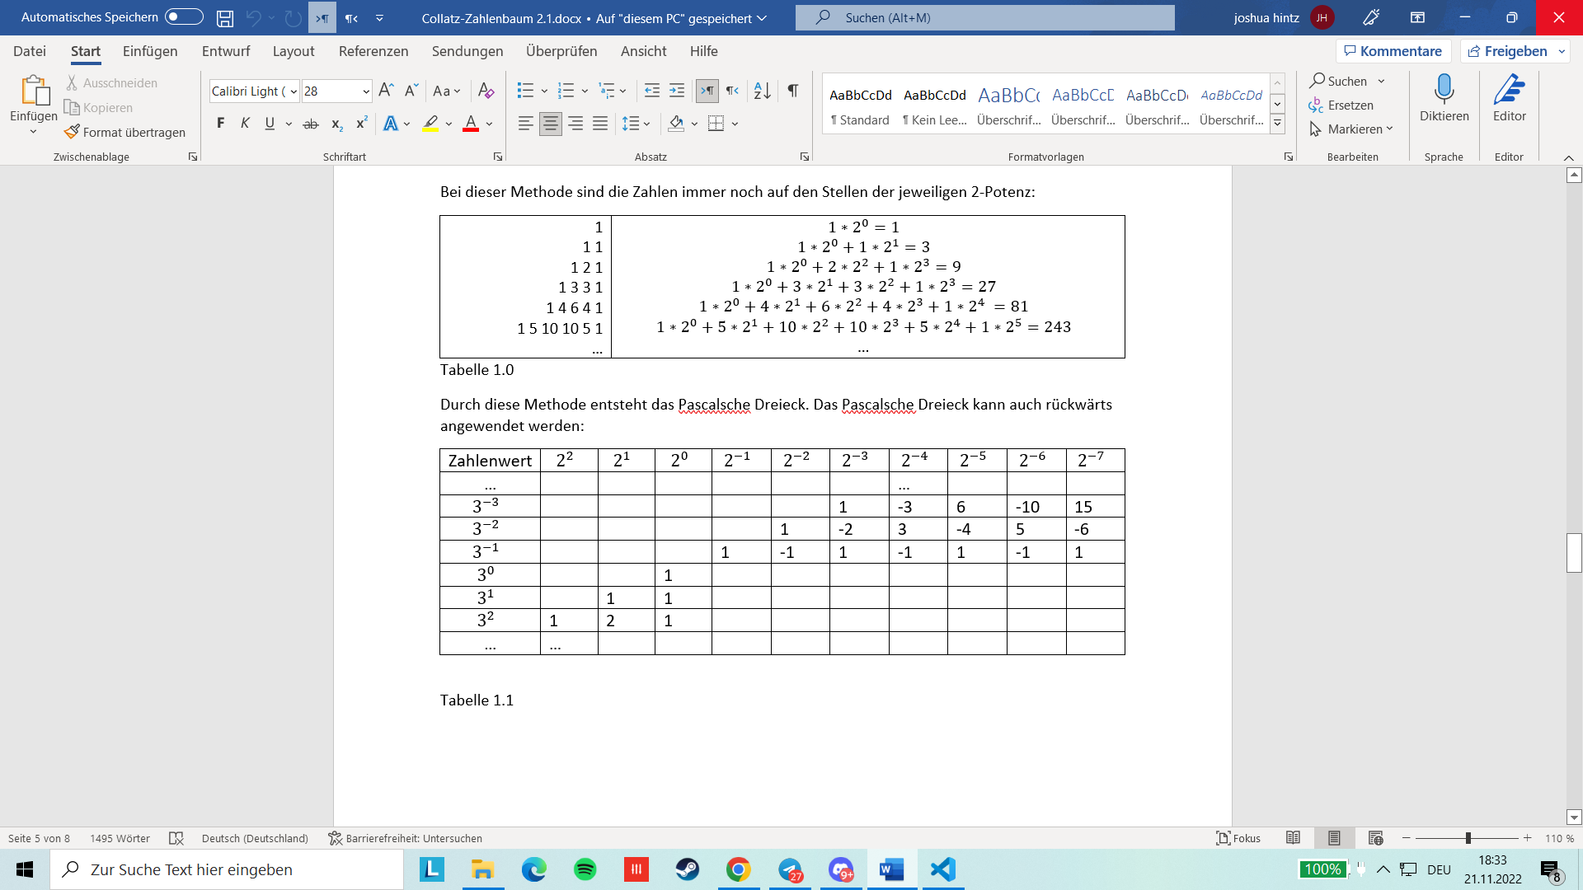This screenshot has height=890, width=1583.
Task: Click Ersetzen in Bearbeiten group
Action: pos(1341,105)
